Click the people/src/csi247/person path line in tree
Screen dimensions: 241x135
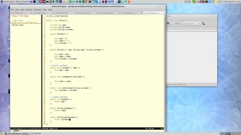pyautogui.click(x=24, y=22)
